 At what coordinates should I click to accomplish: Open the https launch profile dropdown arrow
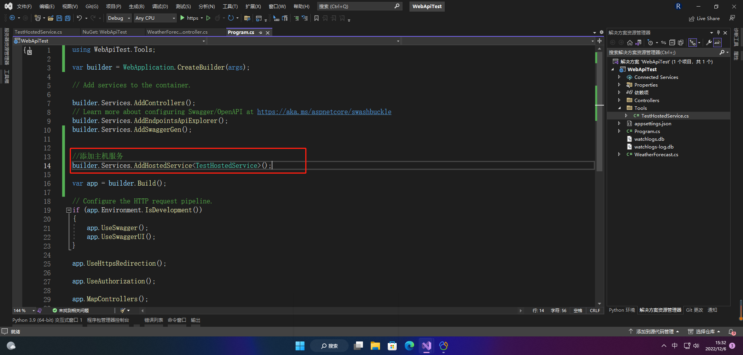(x=202, y=18)
